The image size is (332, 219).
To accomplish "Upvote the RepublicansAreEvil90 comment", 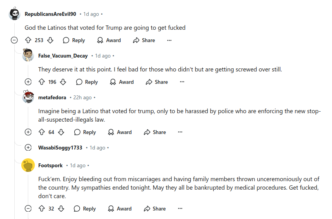I will [x=28, y=40].
